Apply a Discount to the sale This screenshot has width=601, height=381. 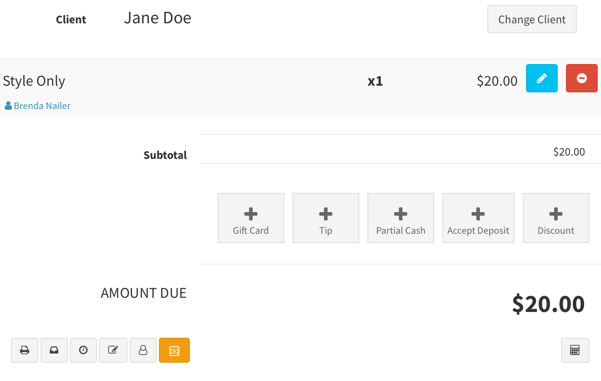[x=556, y=218]
